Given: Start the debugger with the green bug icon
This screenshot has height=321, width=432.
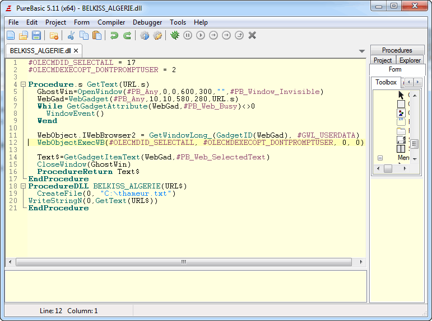Looking at the screenshot, I should (x=175, y=36).
